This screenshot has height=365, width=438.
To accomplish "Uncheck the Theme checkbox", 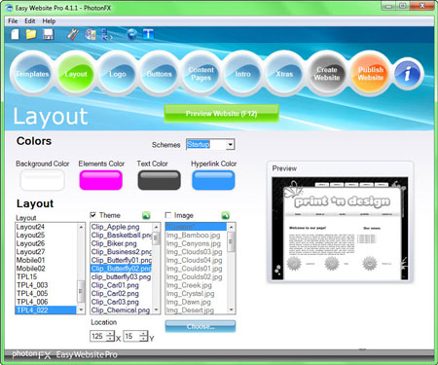I will point(93,215).
